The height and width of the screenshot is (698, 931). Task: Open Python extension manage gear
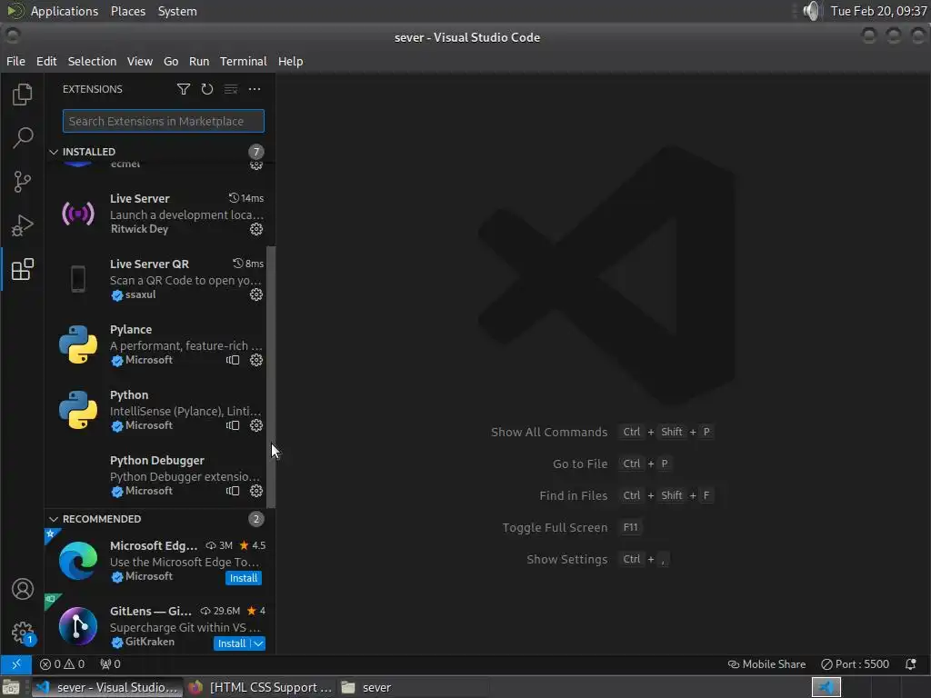pos(255,425)
